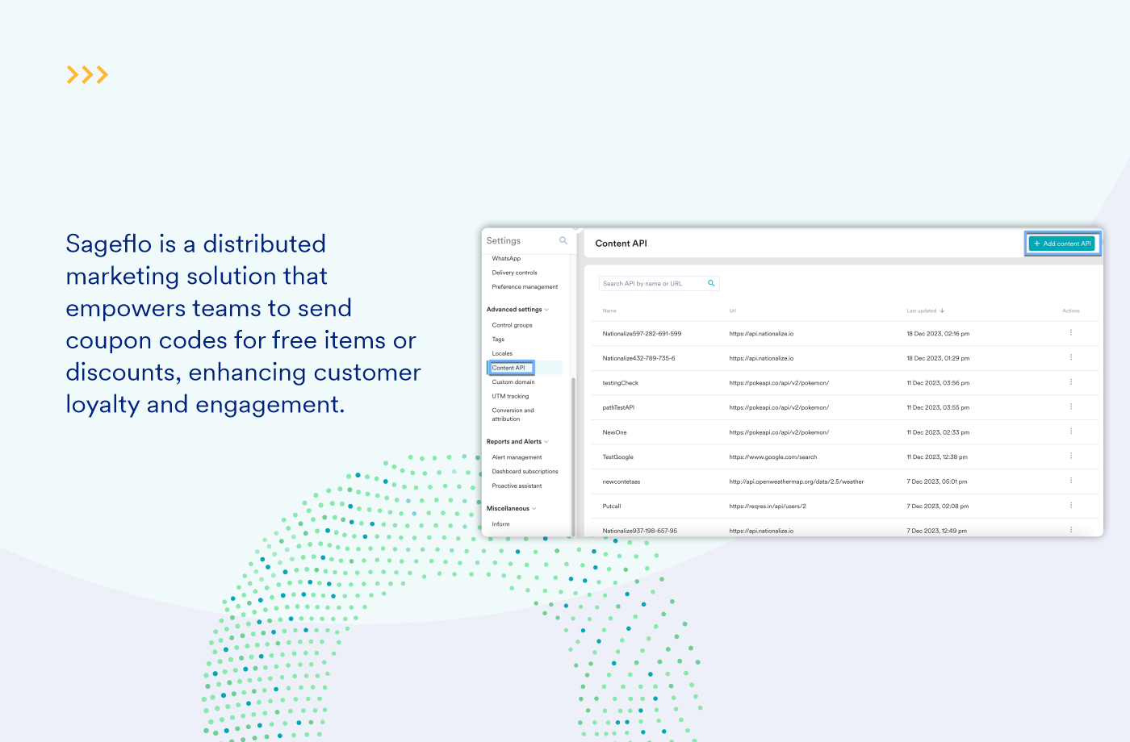Collapse the Advanced settings section

(x=546, y=310)
